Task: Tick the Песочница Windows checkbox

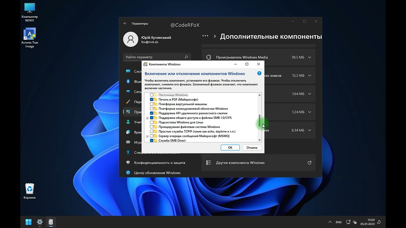Action: point(152,95)
